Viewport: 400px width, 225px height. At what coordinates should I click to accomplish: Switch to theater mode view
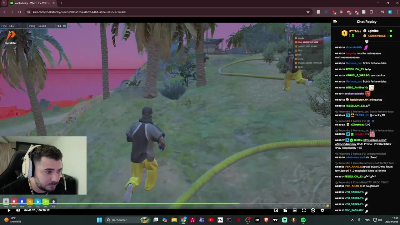294,210
